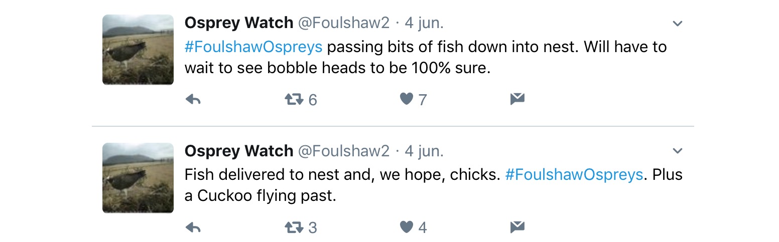This screenshot has height=242, width=779.
Task: Click @Foulshaw2 handle on second tweet
Action: pos(344,151)
